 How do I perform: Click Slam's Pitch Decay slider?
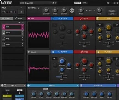[84, 43]
